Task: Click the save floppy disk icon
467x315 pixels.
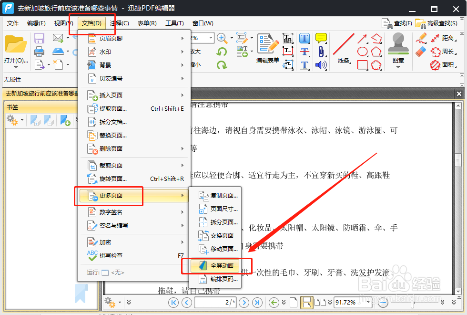Action: click(x=39, y=38)
